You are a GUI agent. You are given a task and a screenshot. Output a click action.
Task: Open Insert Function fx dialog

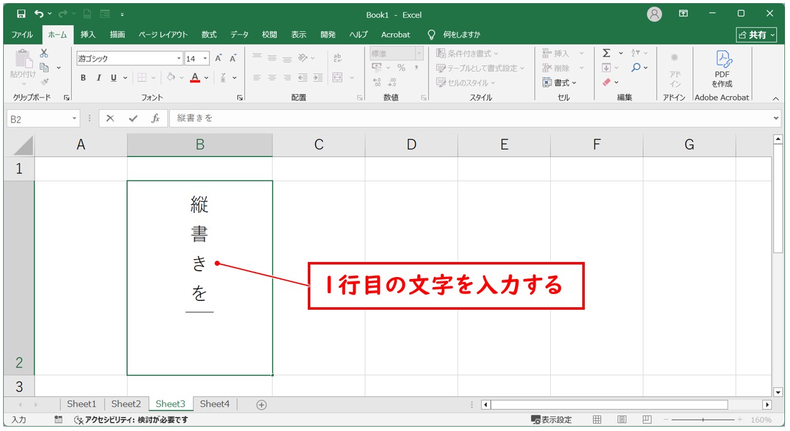[x=155, y=118]
